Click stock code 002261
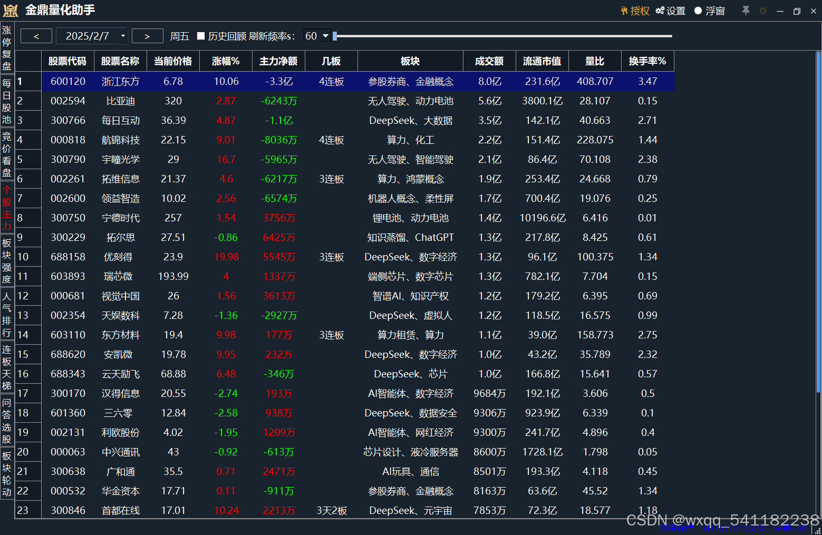 [x=68, y=179]
